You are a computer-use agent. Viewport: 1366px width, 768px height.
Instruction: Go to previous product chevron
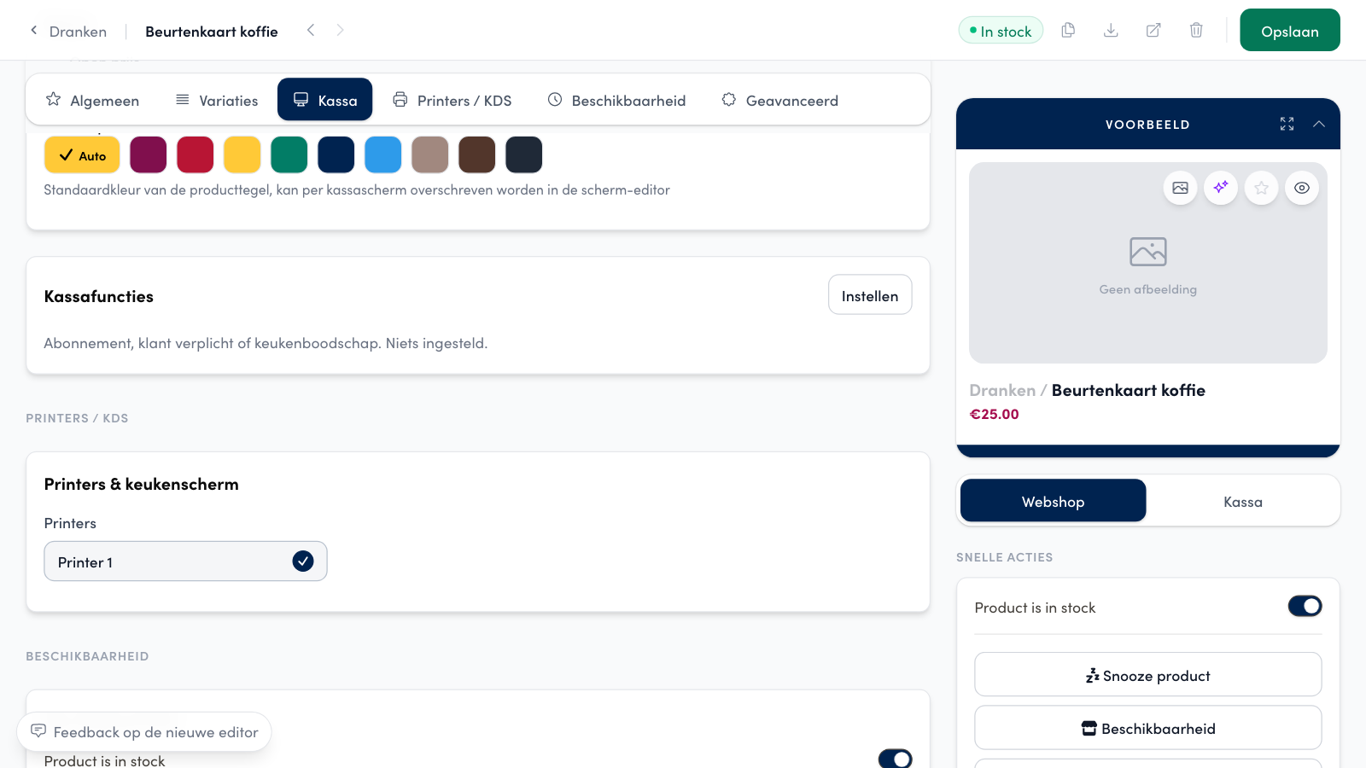[x=311, y=31]
